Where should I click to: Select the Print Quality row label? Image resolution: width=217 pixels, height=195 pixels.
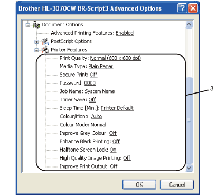[74, 58]
